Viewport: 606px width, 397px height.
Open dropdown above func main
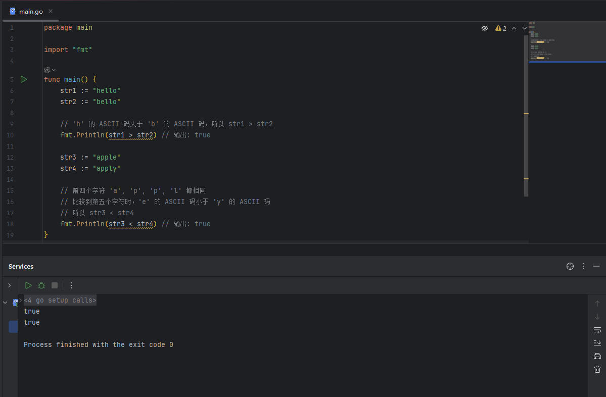tap(50, 70)
